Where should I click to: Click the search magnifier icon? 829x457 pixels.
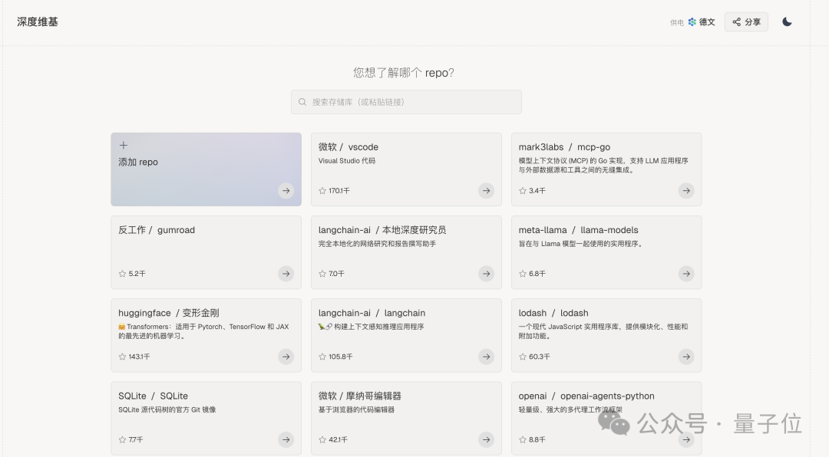point(303,102)
